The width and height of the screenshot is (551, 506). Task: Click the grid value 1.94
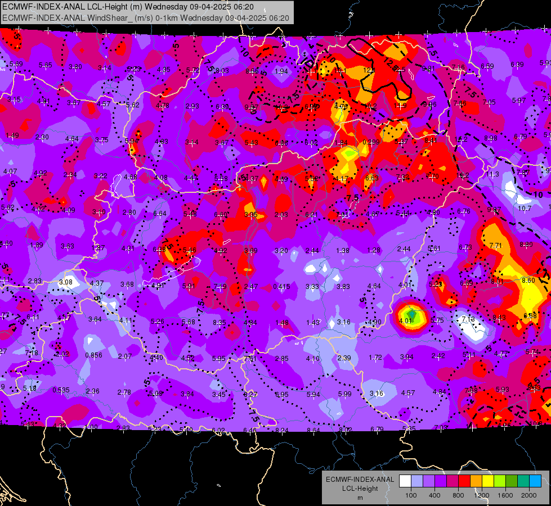[281, 71]
